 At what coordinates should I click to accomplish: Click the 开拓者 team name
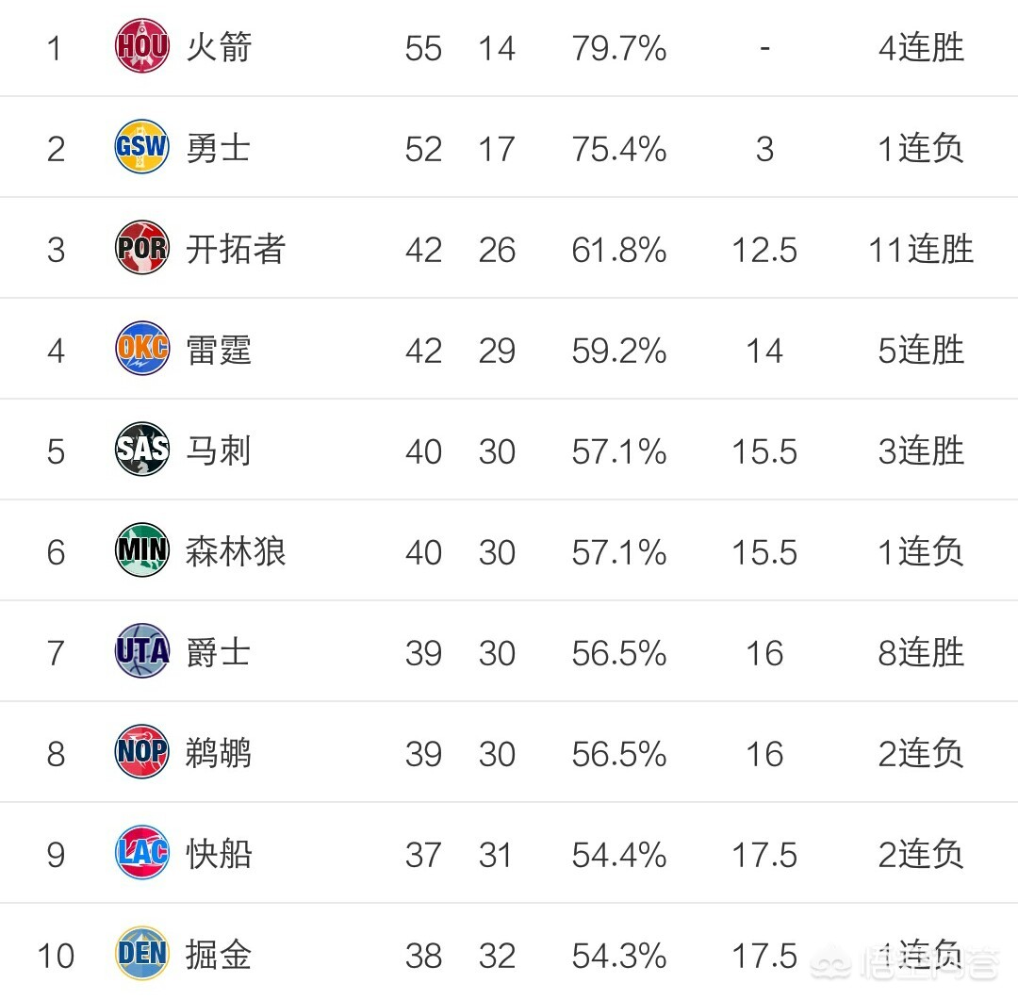[x=236, y=249]
